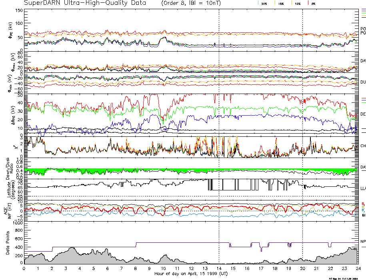Click the hour 12 tick label on x-axis
The height and width of the screenshot is (280, 366).
[x=191, y=268]
